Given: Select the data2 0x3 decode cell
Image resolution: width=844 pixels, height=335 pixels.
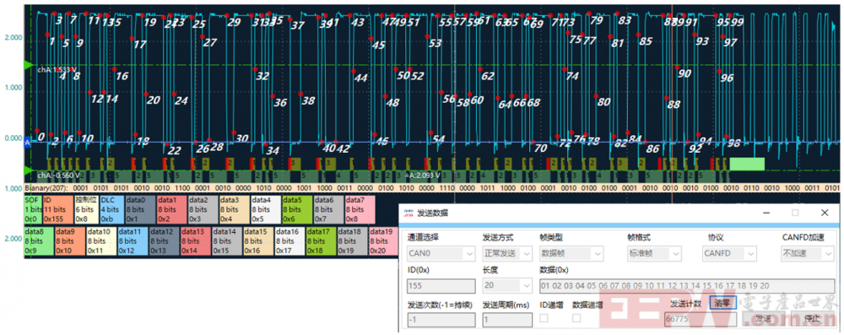Looking at the screenshot, I should [x=203, y=209].
